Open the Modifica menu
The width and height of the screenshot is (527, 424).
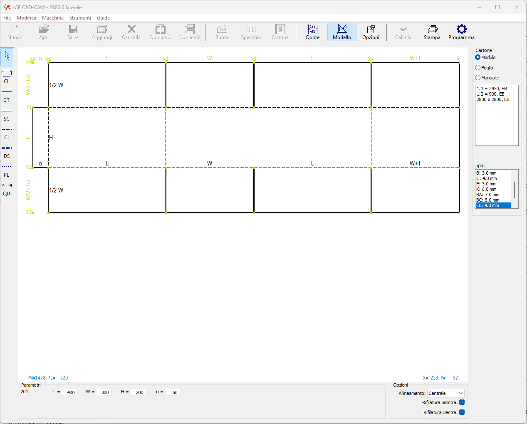coord(26,18)
